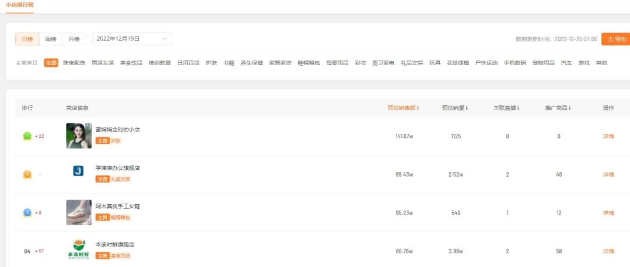The width and height of the screenshot is (630, 267).
Task: Open 学津津办公旗舰店 logo thumbnail
Action: pyautogui.click(x=78, y=171)
